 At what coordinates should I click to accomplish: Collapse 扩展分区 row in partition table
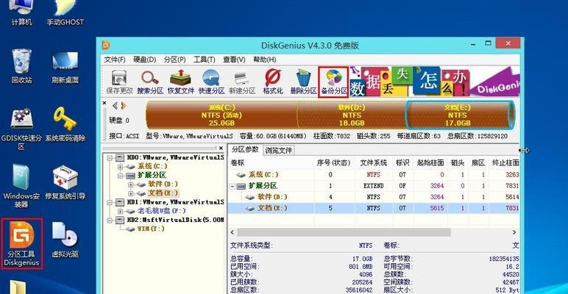click(x=232, y=186)
